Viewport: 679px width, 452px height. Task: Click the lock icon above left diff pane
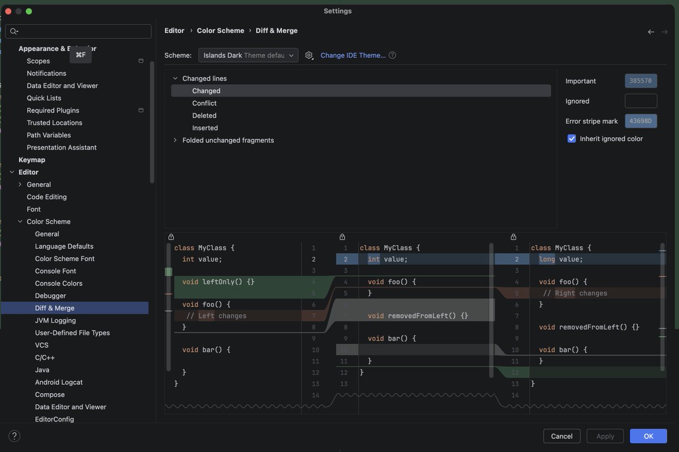coord(171,237)
